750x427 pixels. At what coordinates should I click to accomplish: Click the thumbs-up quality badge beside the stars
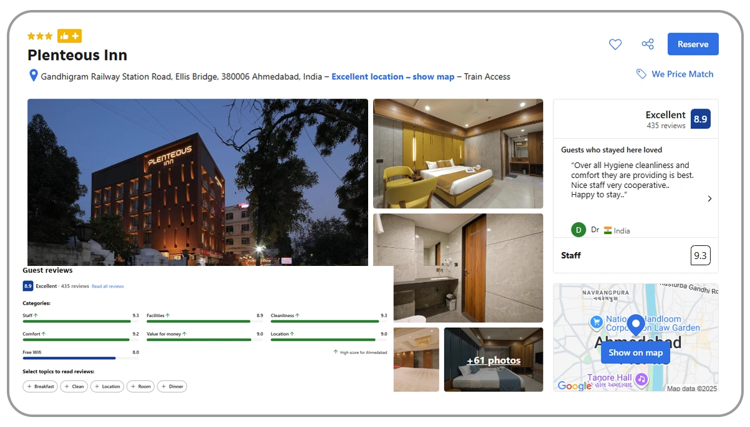tap(69, 36)
